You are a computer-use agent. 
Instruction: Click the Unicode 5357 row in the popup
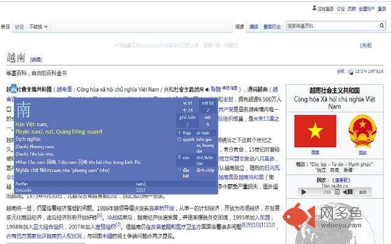pos(116,190)
